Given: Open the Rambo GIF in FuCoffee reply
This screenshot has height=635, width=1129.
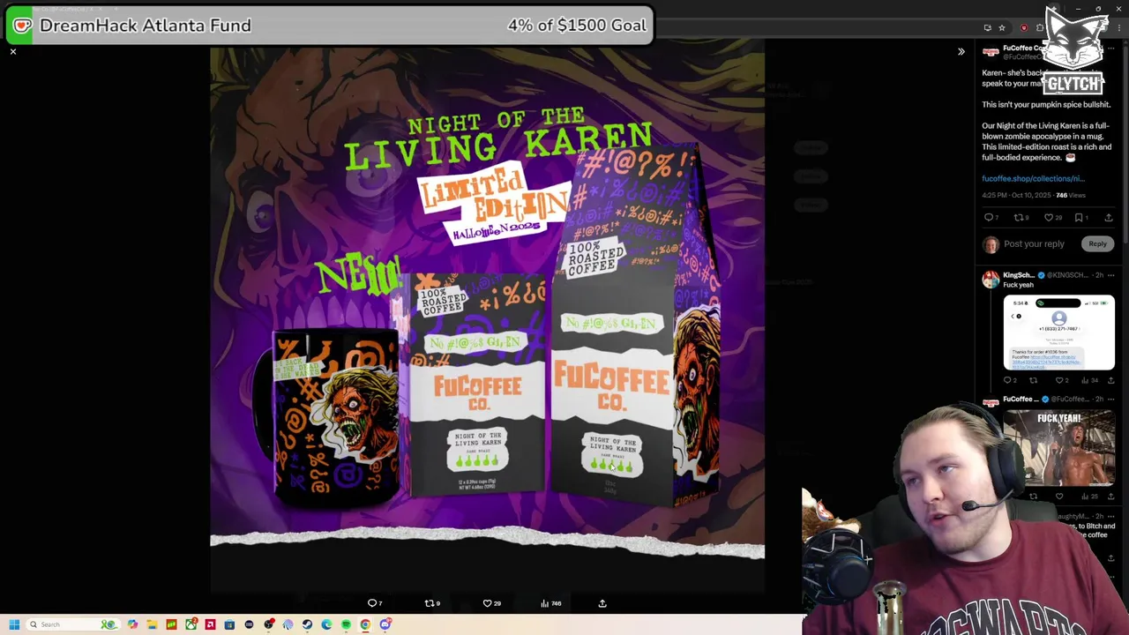Looking at the screenshot, I should tap(1058, 448).
